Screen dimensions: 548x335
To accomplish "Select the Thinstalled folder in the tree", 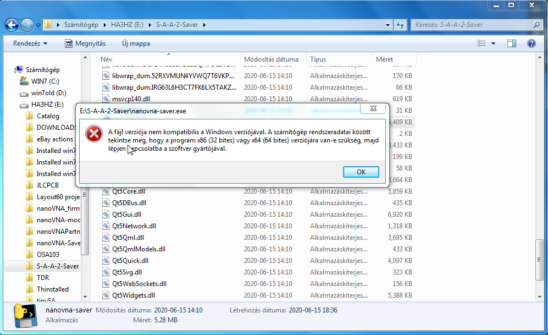I will (52, 289).
